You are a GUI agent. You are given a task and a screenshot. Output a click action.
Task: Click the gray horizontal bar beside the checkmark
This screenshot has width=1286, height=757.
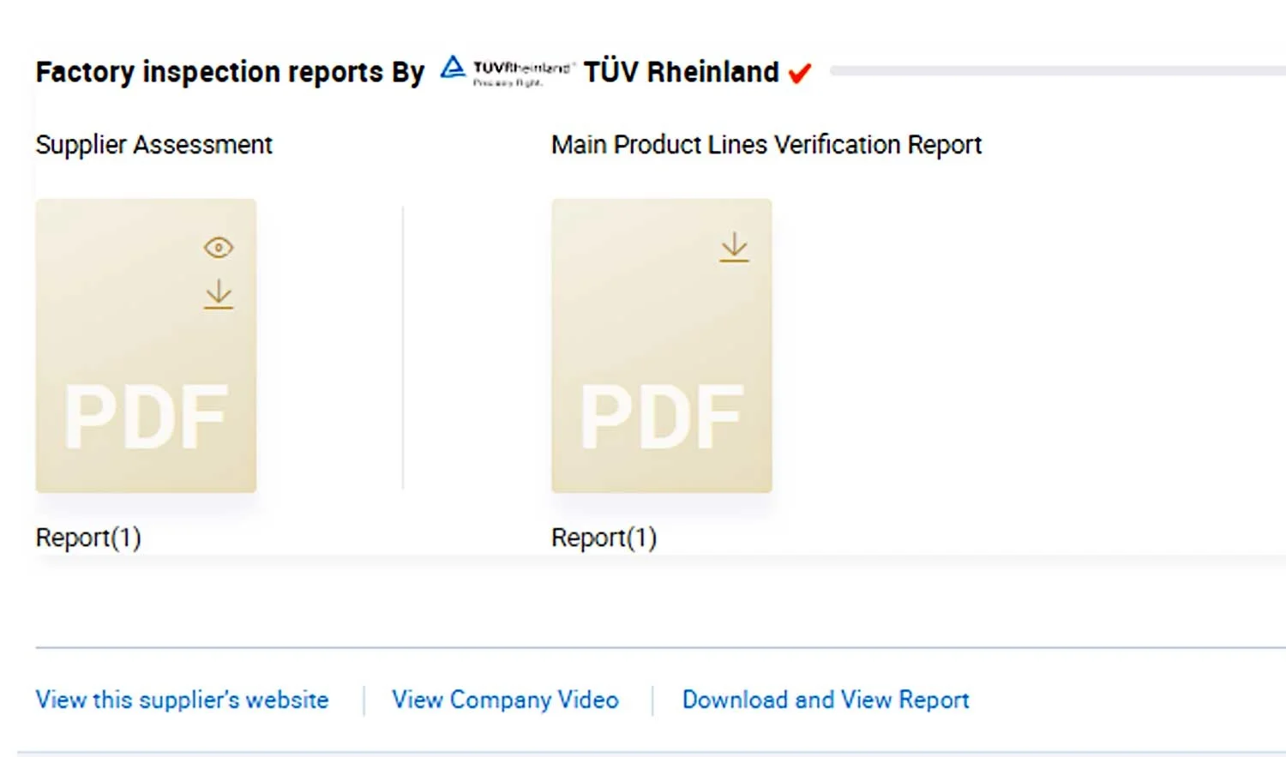[x=1055, y=70]
